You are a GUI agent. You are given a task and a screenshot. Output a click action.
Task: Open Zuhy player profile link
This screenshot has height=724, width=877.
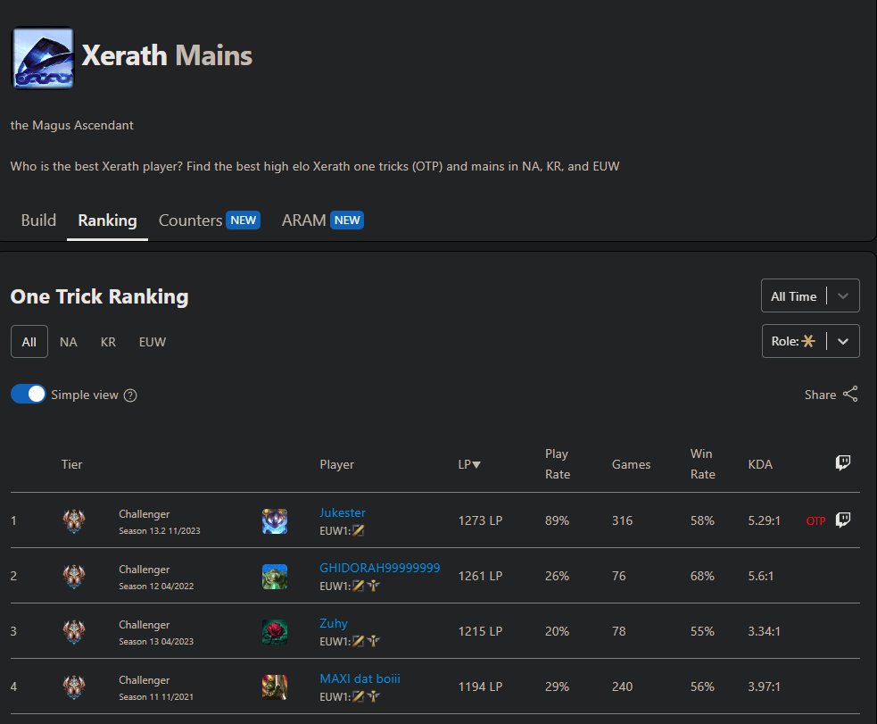coord(334,623)
